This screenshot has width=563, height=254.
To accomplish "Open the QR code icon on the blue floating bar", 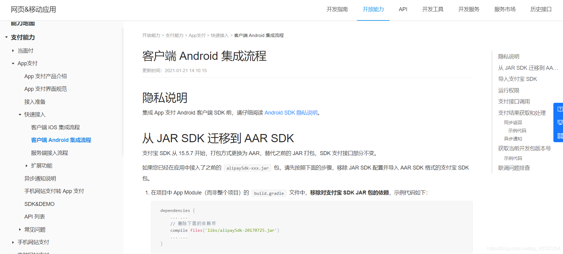I will pyautogui.click(x=560, y=136).
